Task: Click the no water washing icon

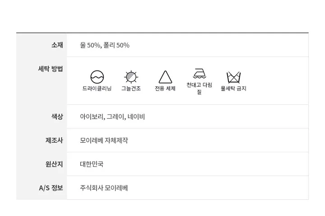Action: pos(233,76)
